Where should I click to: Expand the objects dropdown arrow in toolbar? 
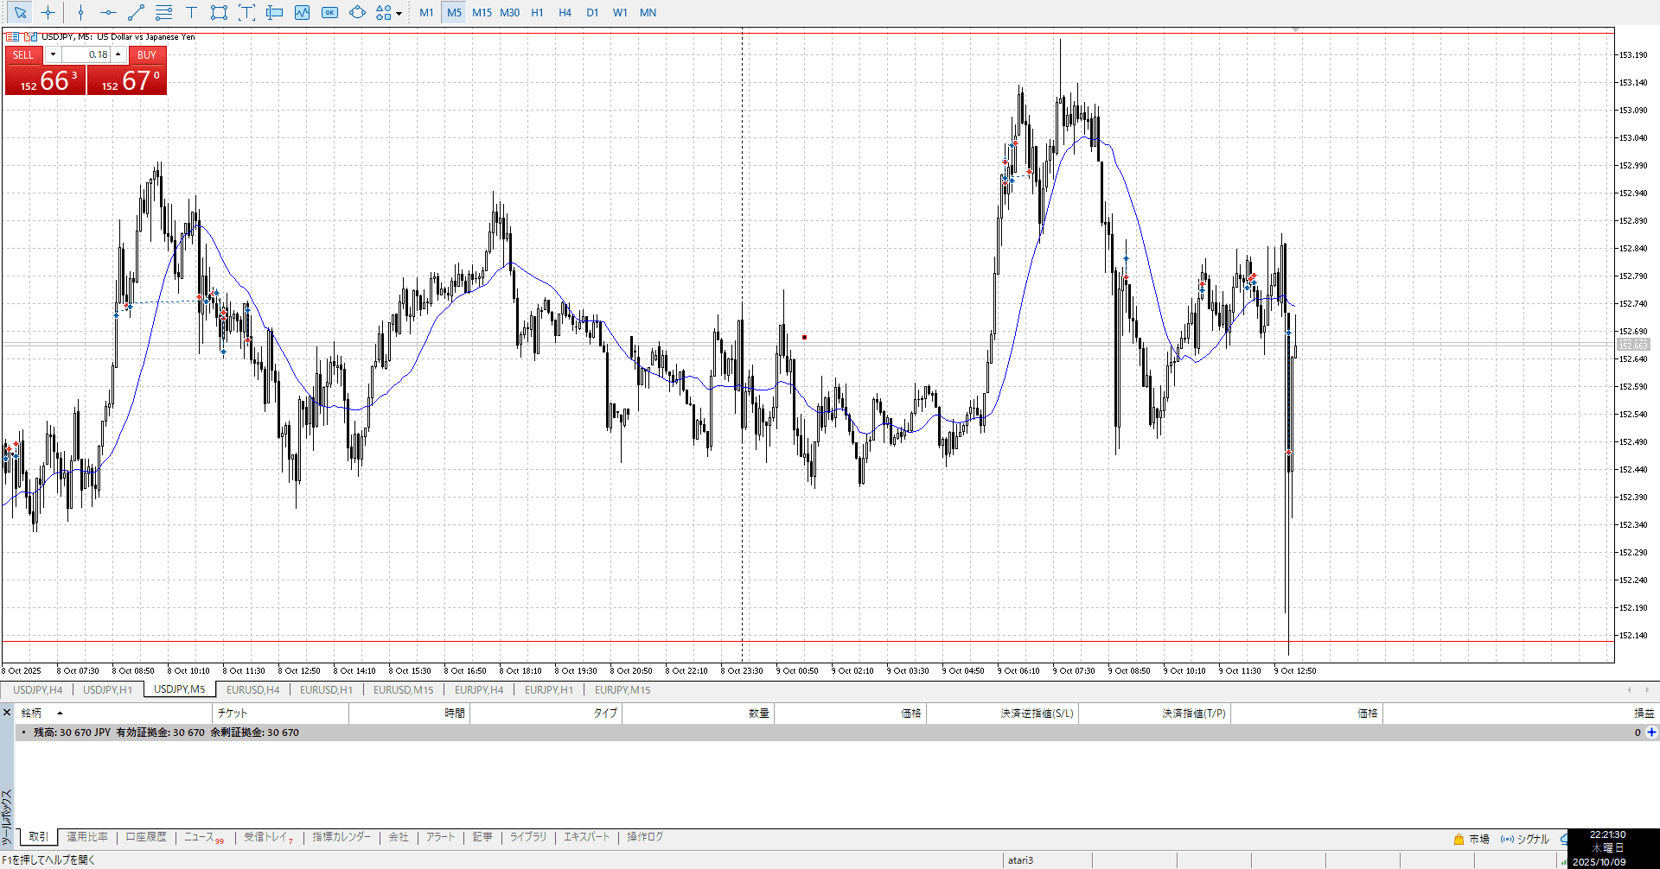[x=399, y=14]
